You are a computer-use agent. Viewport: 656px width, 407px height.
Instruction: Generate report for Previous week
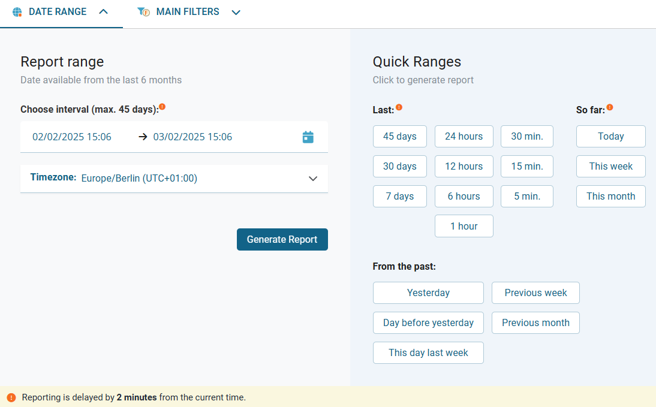pos(535,293)
